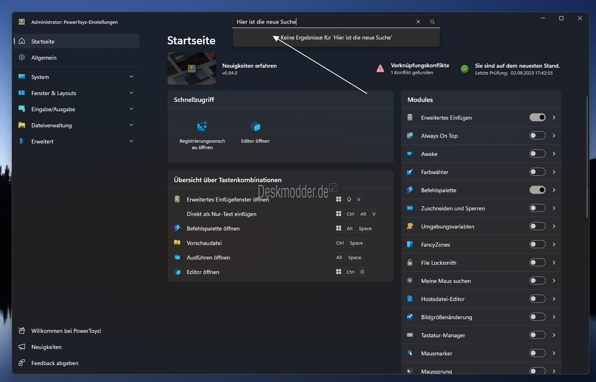
Task: Open Bildgrößenänderung settings via its chevron
Action: tap(554, 317)
